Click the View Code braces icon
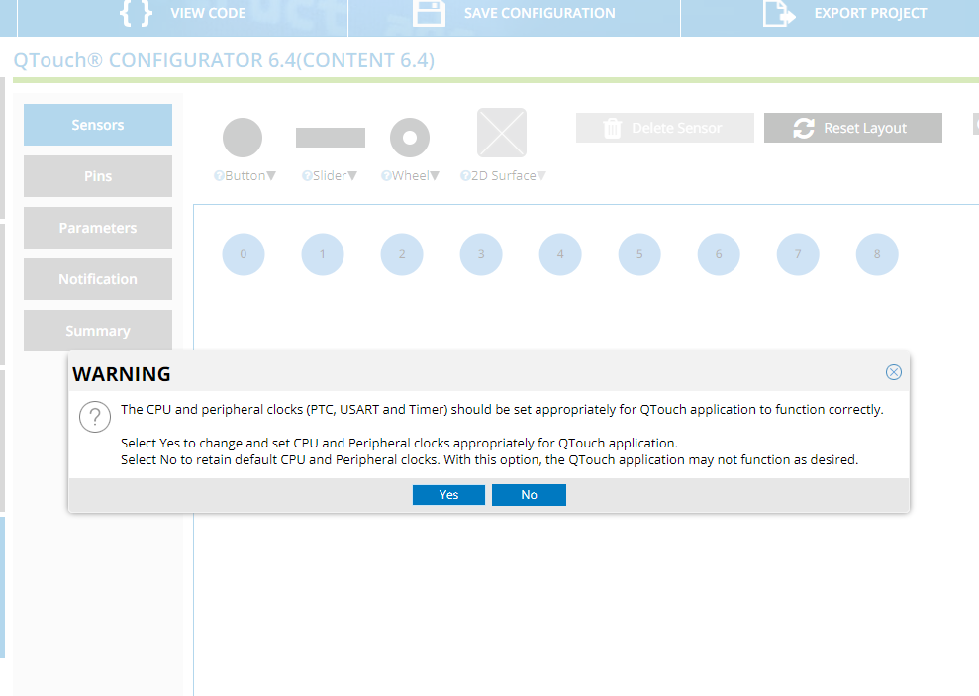 coord(135,14)
